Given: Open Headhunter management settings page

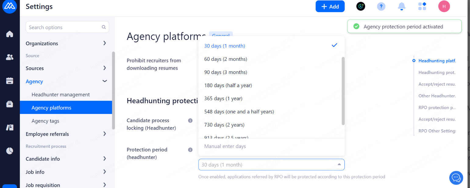Looking at the screenshot, I should [x=61, y=94].
